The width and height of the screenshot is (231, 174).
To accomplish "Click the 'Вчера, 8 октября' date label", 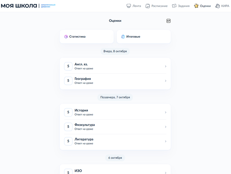I will [115, 51].
